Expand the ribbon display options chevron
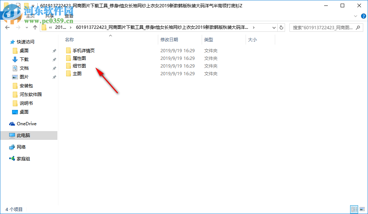 click(355, 16)
